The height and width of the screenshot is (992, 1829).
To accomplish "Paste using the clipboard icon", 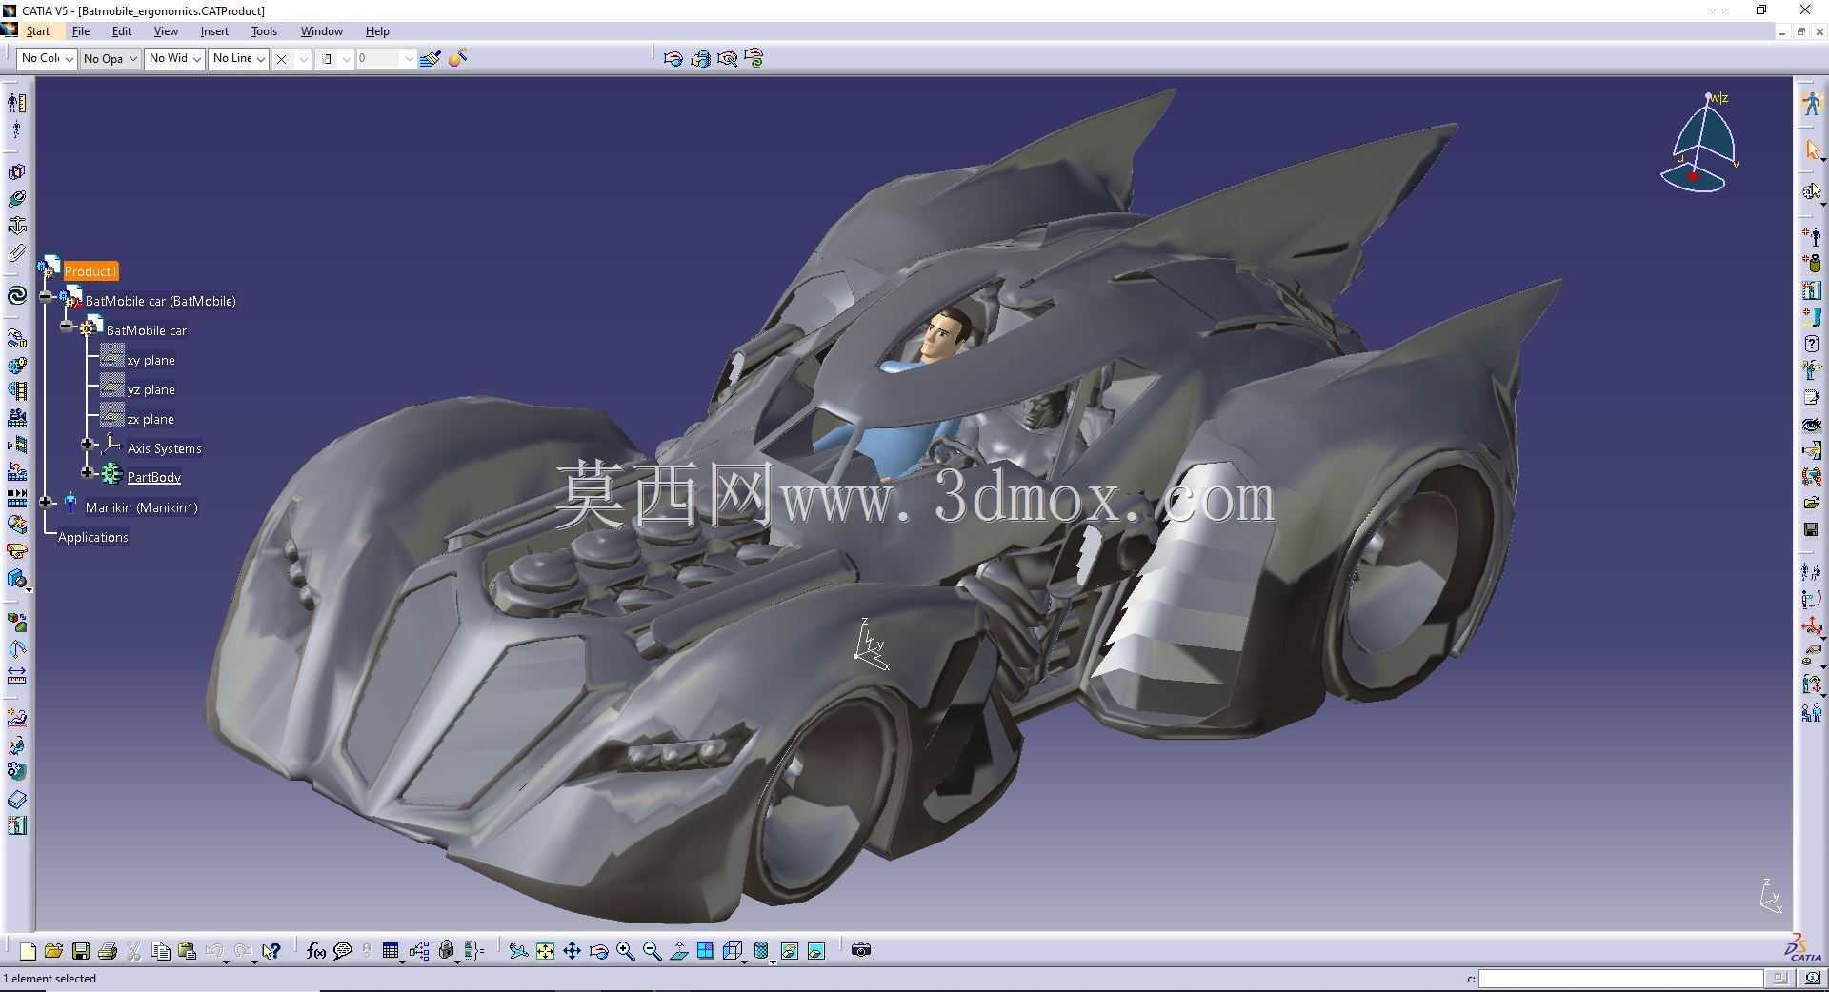I will (x=187, y=951).
